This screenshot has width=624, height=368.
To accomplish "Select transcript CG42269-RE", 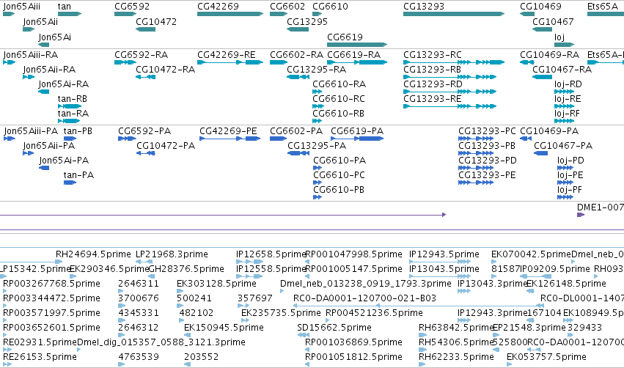I will tap(226, 55).
